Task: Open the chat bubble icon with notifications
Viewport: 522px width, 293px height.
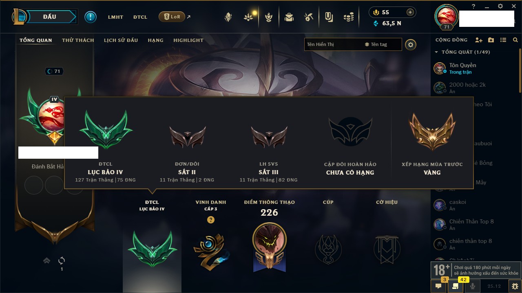Action: pyautogui.click(x=438, y=286)
